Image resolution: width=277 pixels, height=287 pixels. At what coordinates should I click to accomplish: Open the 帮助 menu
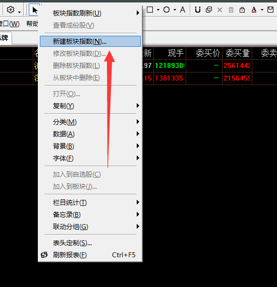[32, 24]
